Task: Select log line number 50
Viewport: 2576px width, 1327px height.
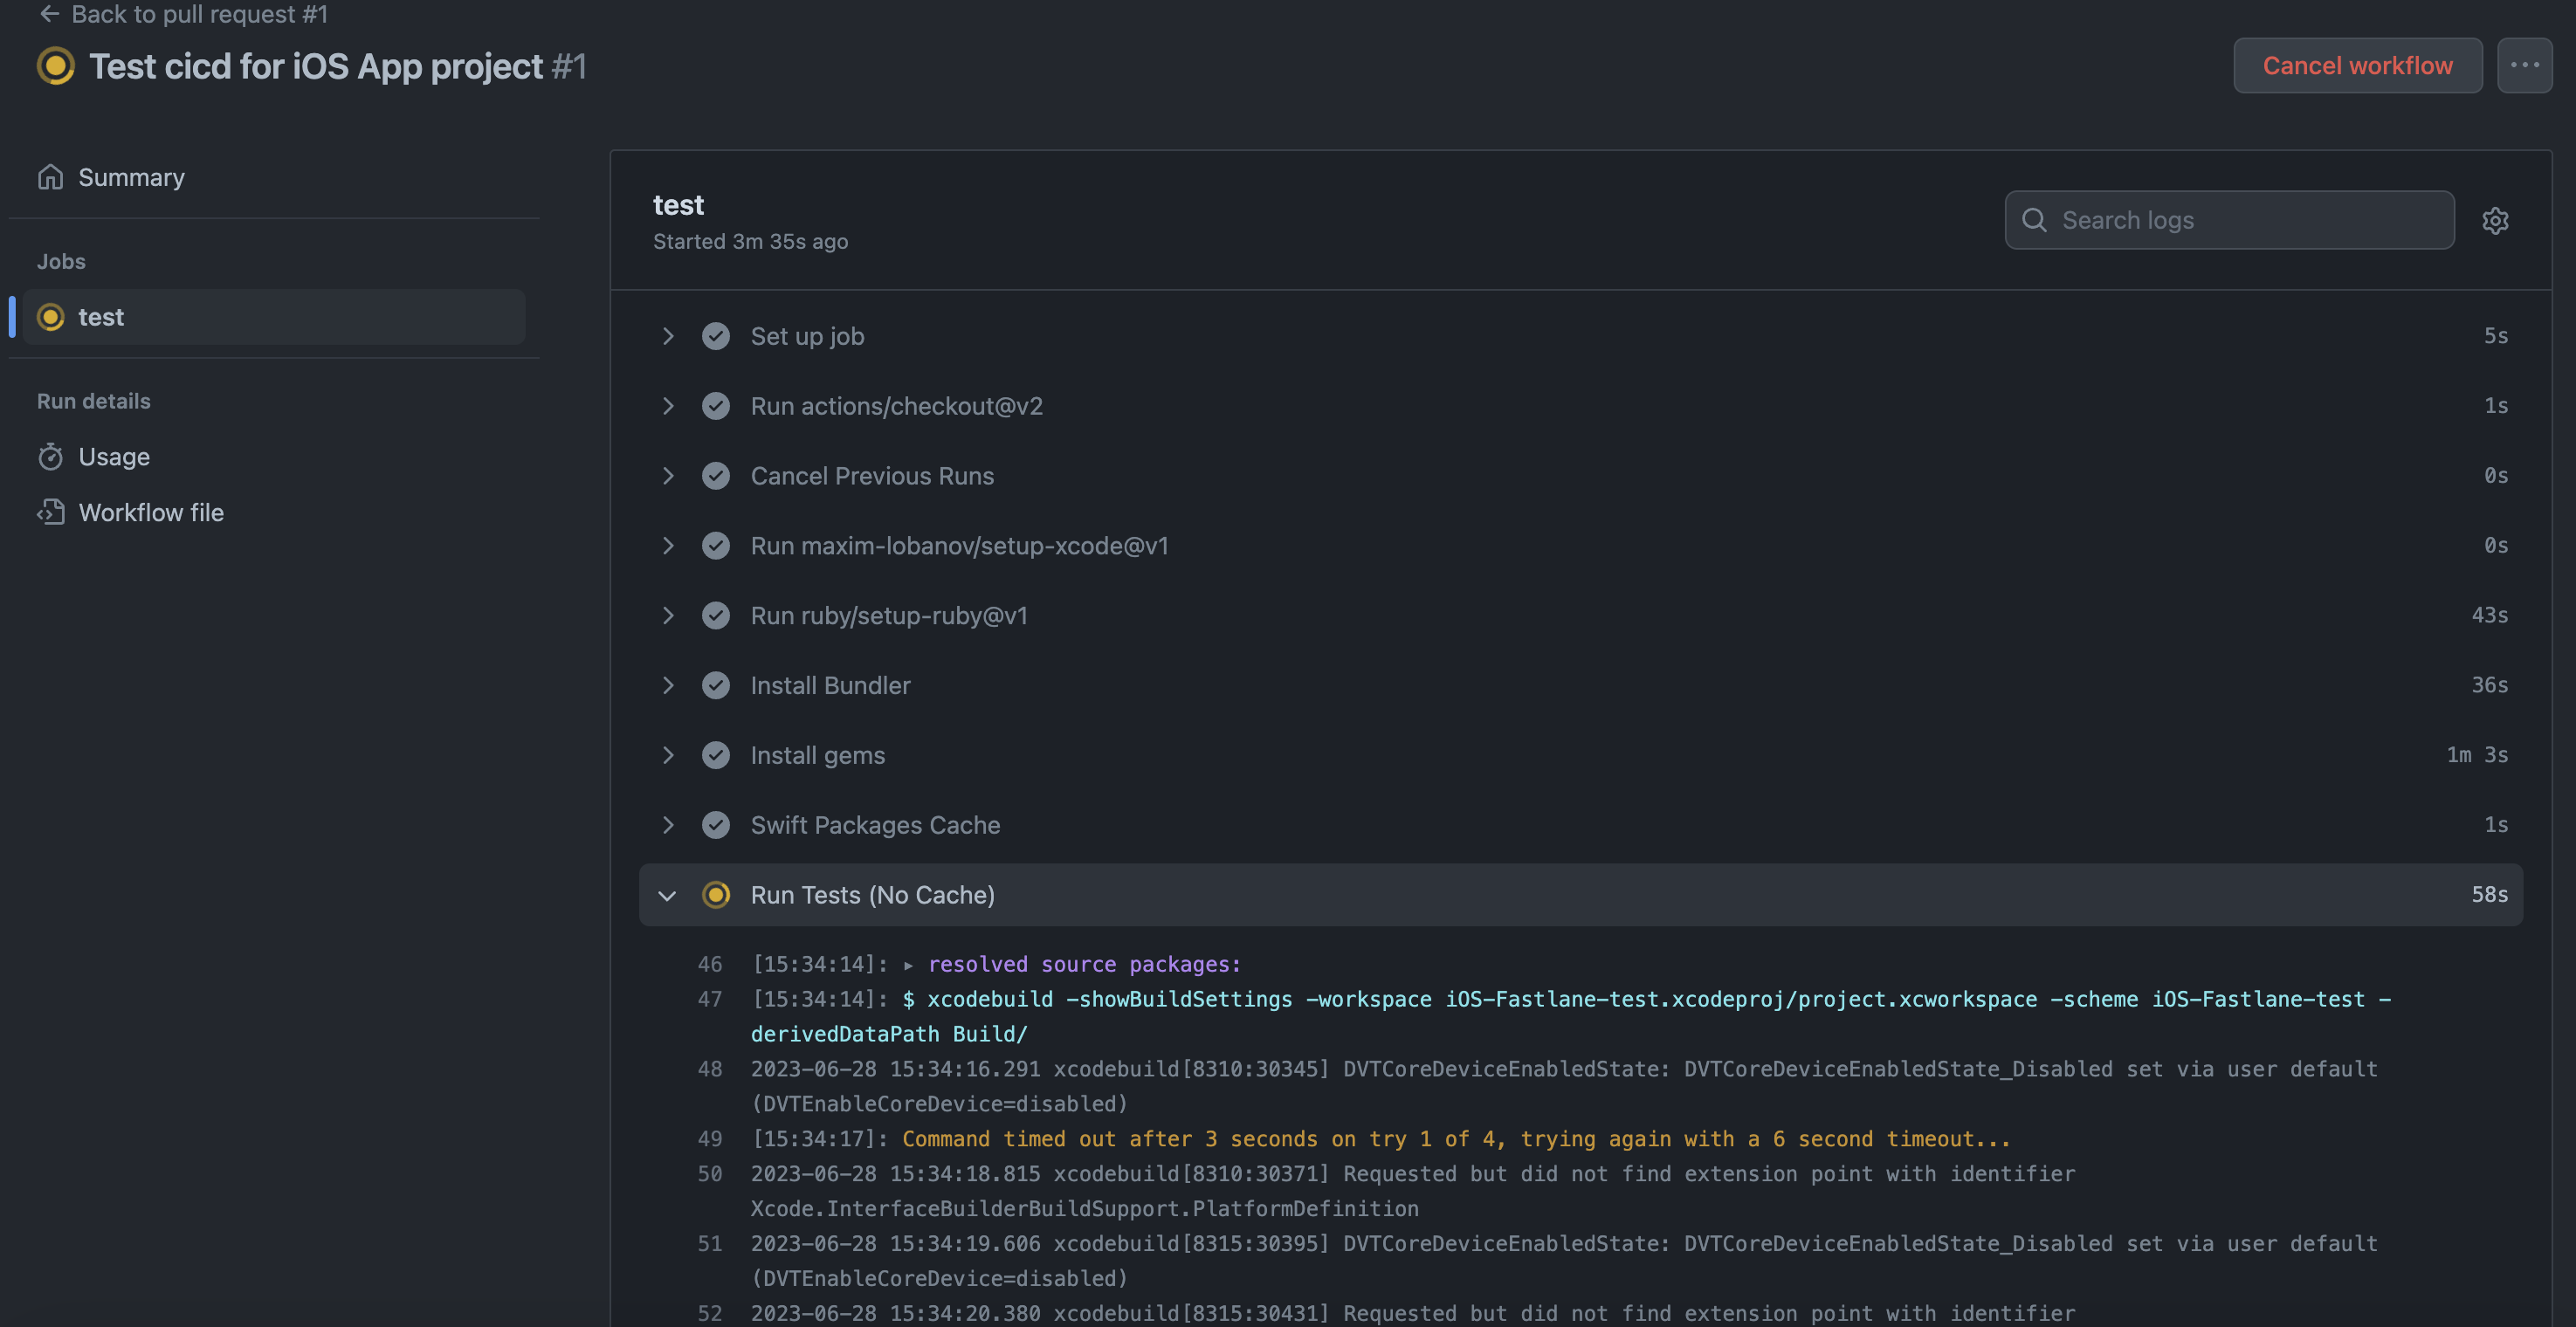Action: 710,1174
